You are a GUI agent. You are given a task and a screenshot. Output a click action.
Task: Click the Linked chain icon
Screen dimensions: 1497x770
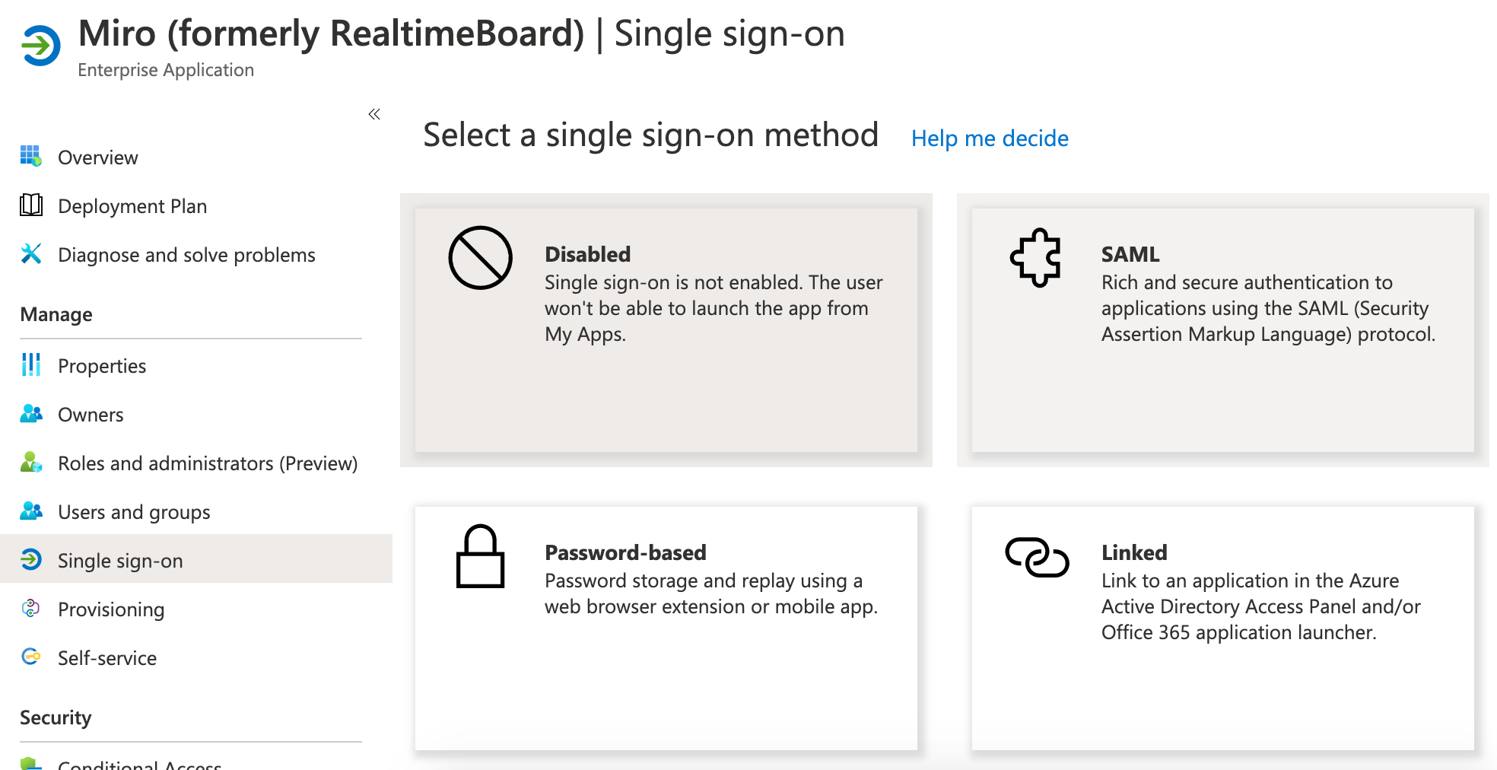pyautogui.click(x=1037, y=558)
